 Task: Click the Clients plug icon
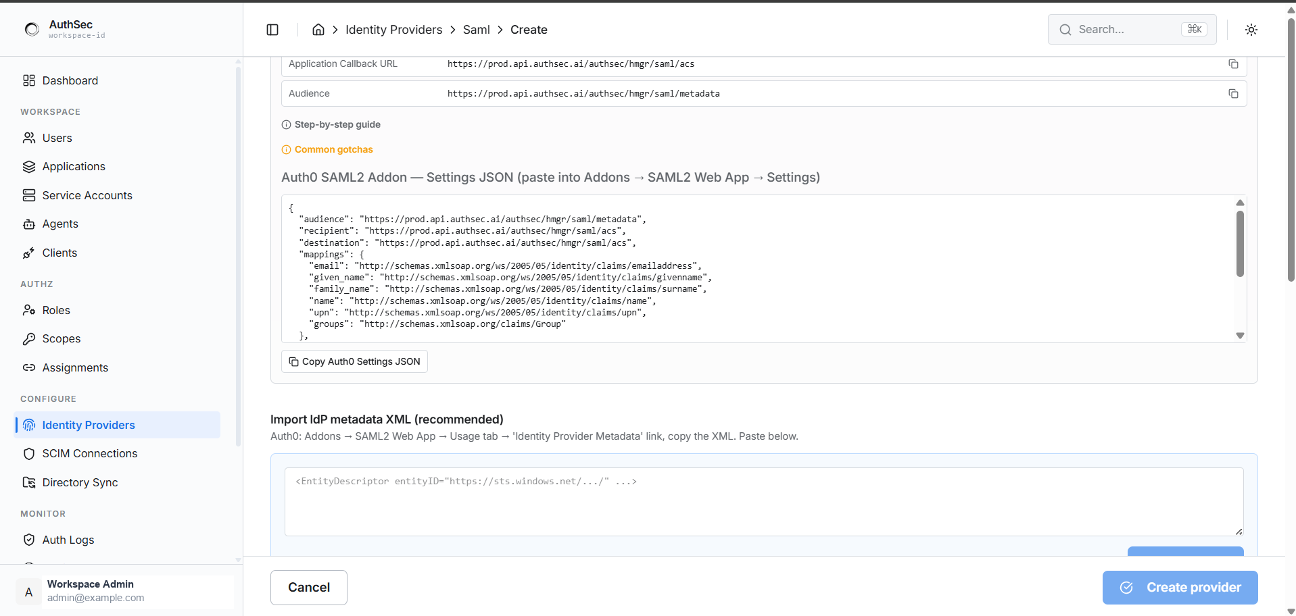pos(29,253)
